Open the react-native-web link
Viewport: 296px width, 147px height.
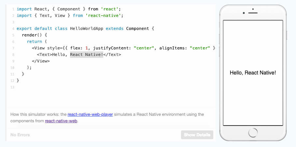pyautogui.click(x=62, y=121)
